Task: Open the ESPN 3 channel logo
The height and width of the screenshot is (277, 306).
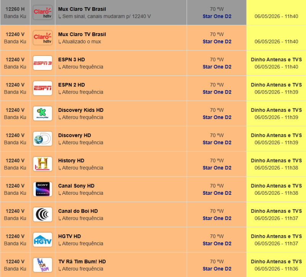Action: [x=43, y=63]
